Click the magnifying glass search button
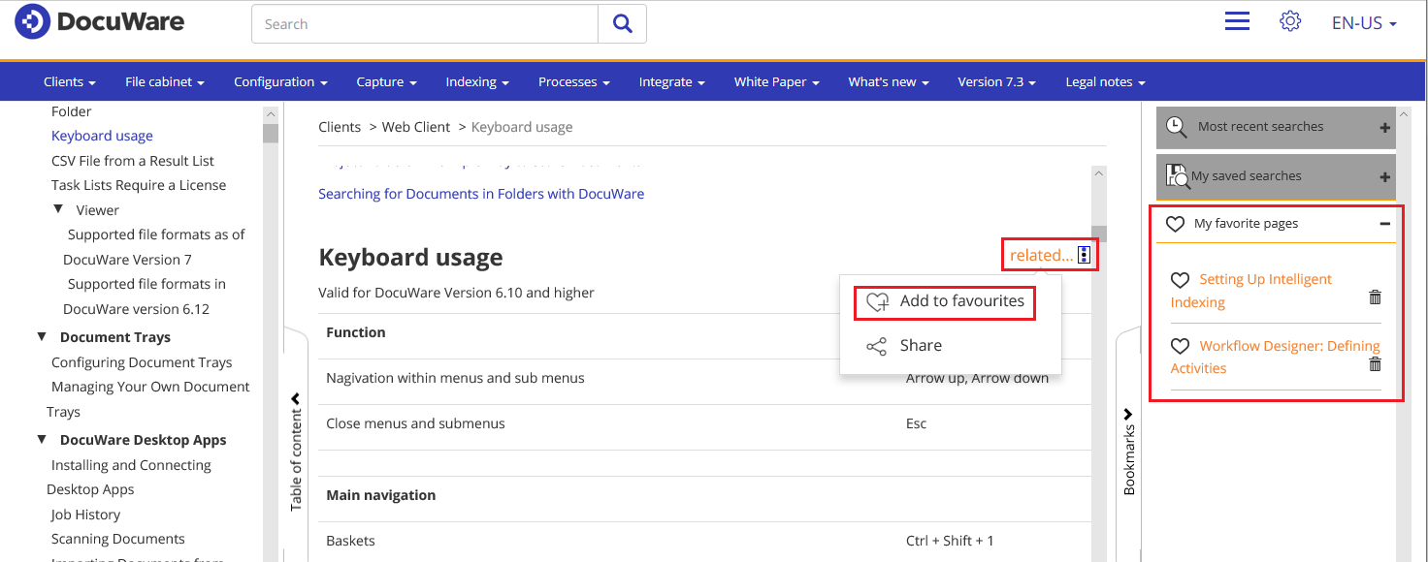 (x=622, y=24)
